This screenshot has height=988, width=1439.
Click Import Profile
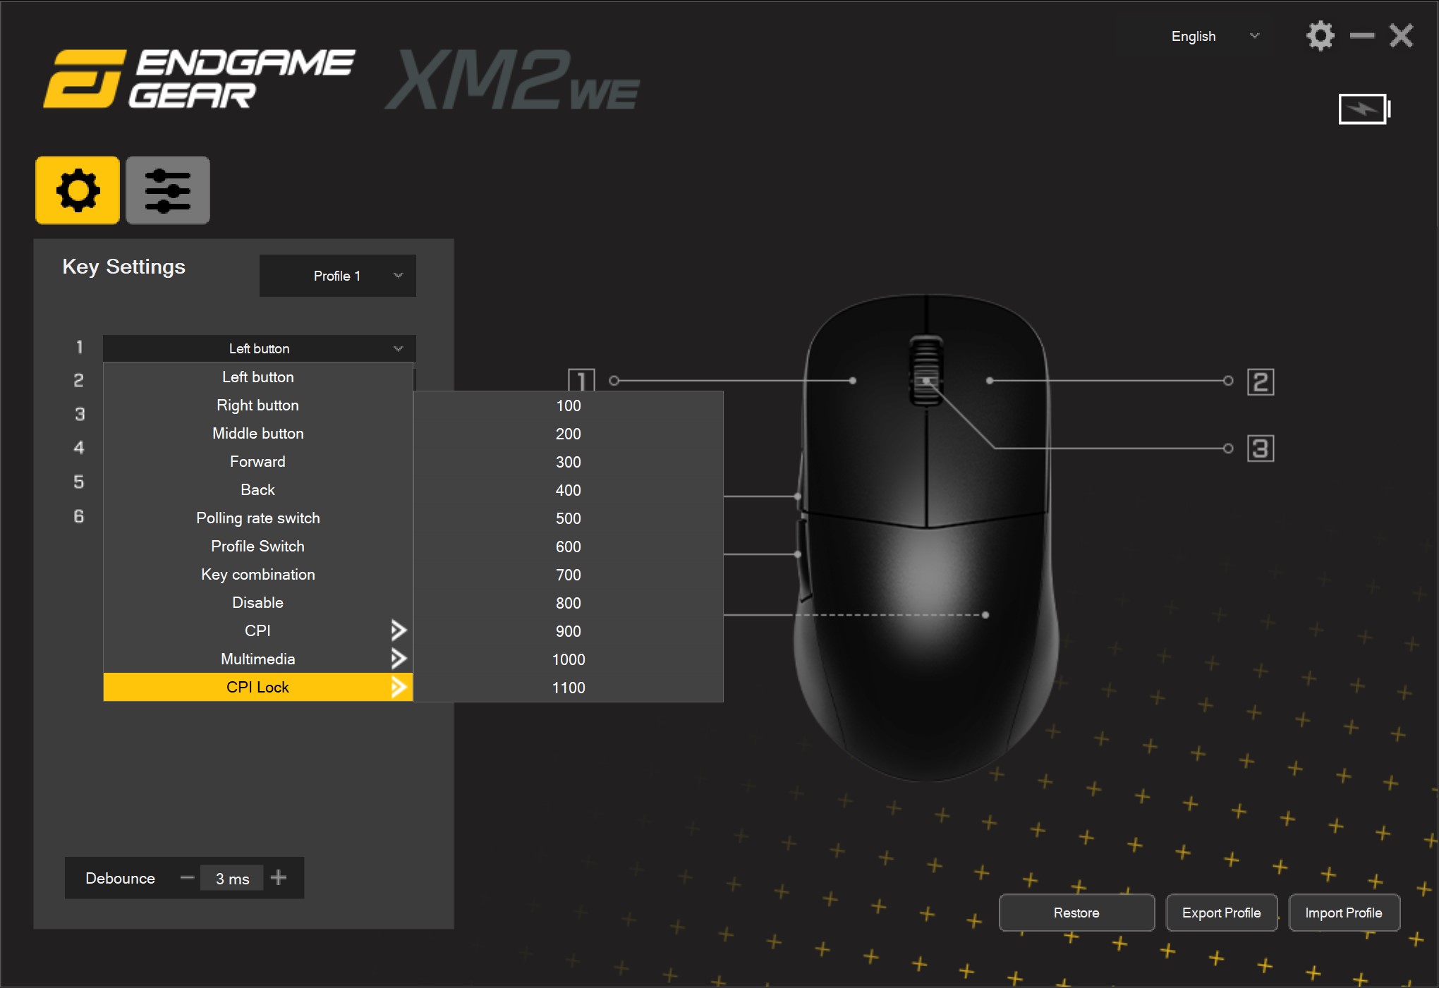(x=1344, y=913)
